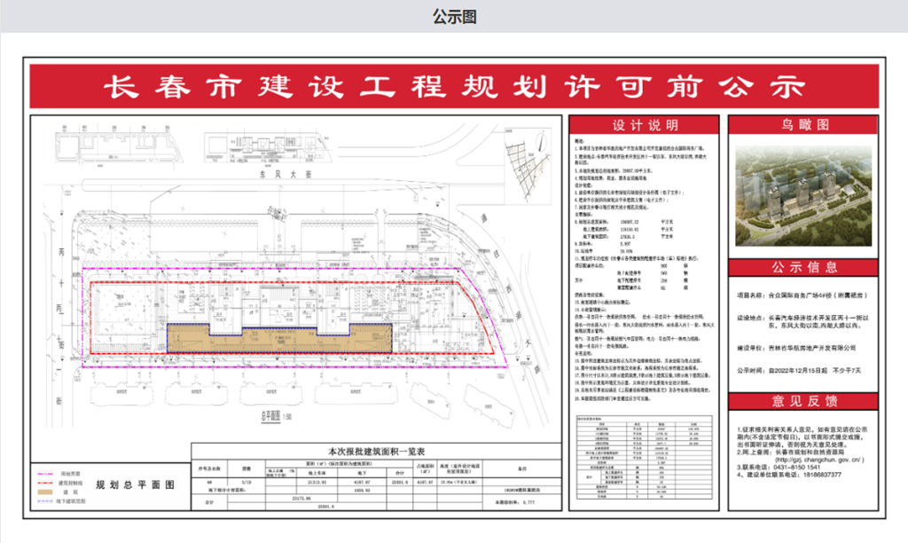Click the 层数 column header in area table
This screenshot has width=908, height=543.
coord(247,468)
